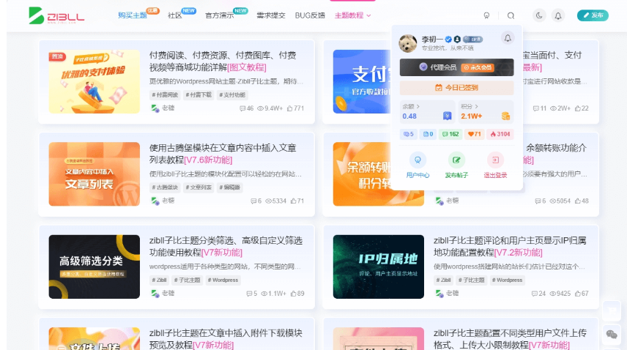Screen dimensions: 627x350
Task: Click the 高级筛选分类 thumbnail
Action: coord(94,267)
